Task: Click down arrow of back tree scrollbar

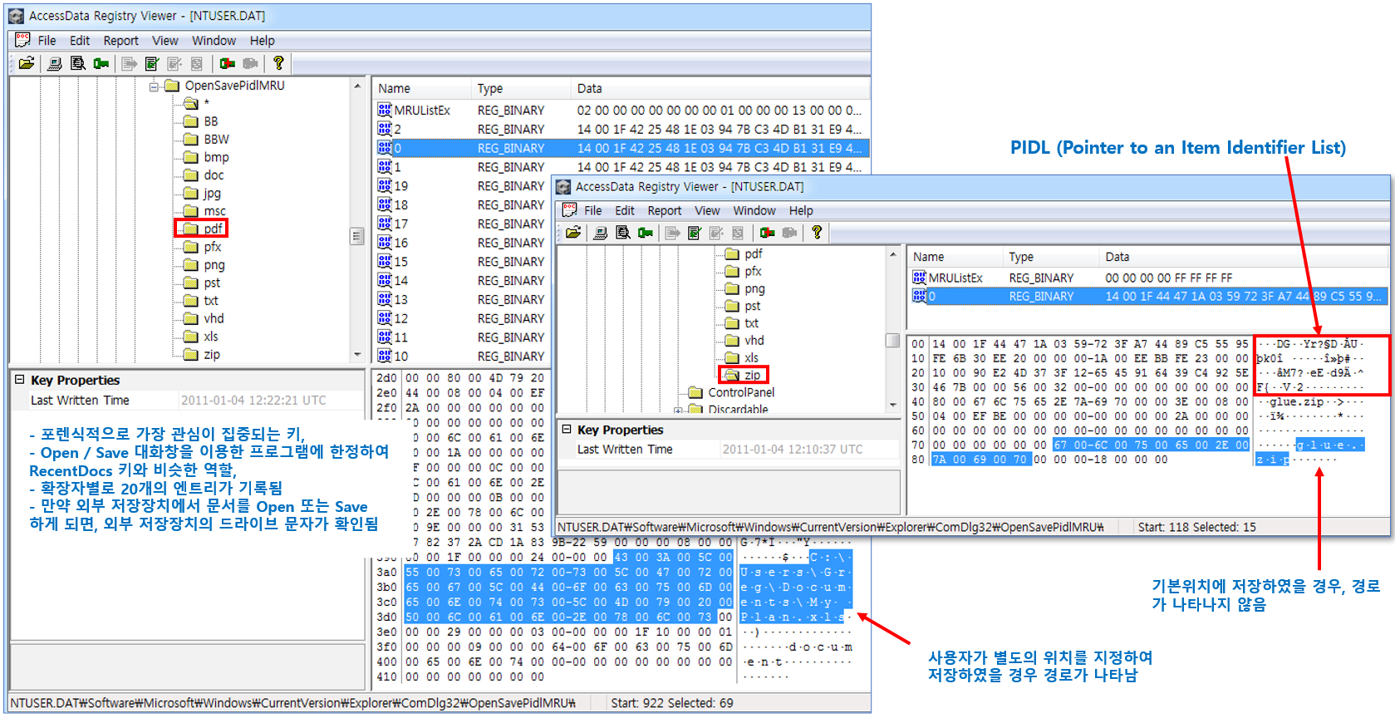Action: click(357, 355)
